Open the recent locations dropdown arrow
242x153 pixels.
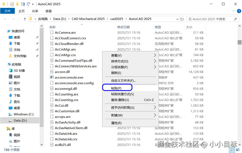click(20, 19)
